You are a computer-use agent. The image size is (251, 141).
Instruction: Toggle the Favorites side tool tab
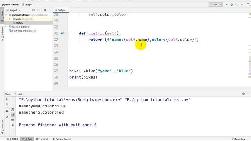click(x=2, y=127)
